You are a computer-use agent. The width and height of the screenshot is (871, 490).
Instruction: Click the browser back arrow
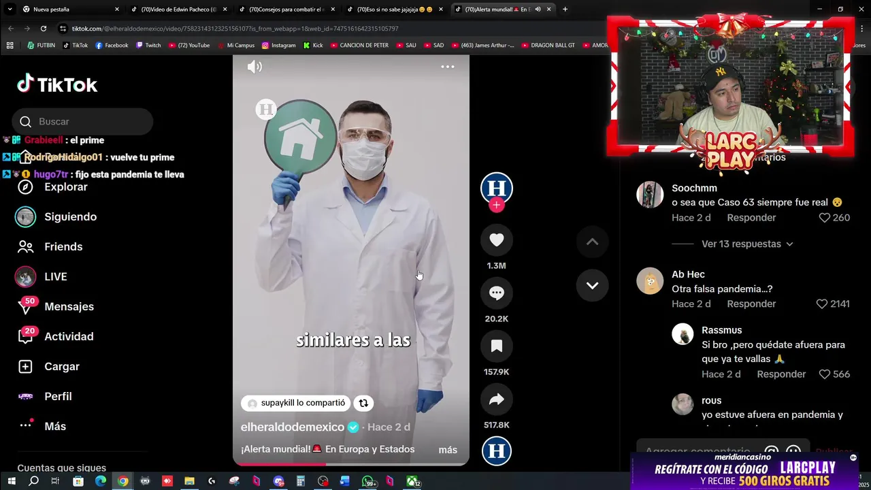pos(11,29)
